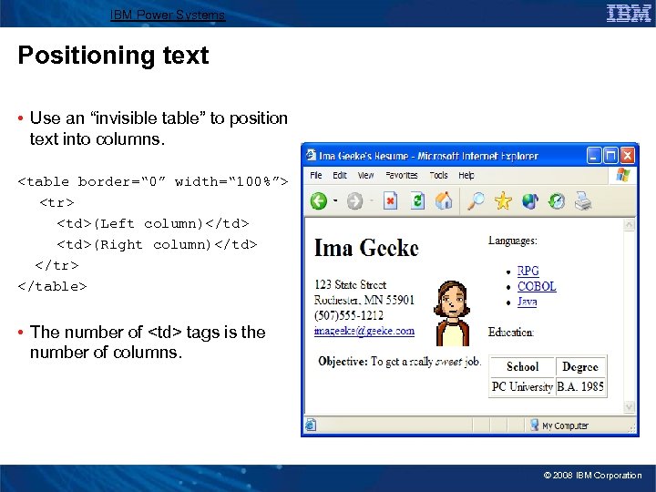
Task: Follow the Java link
Action: click(528, 302)
